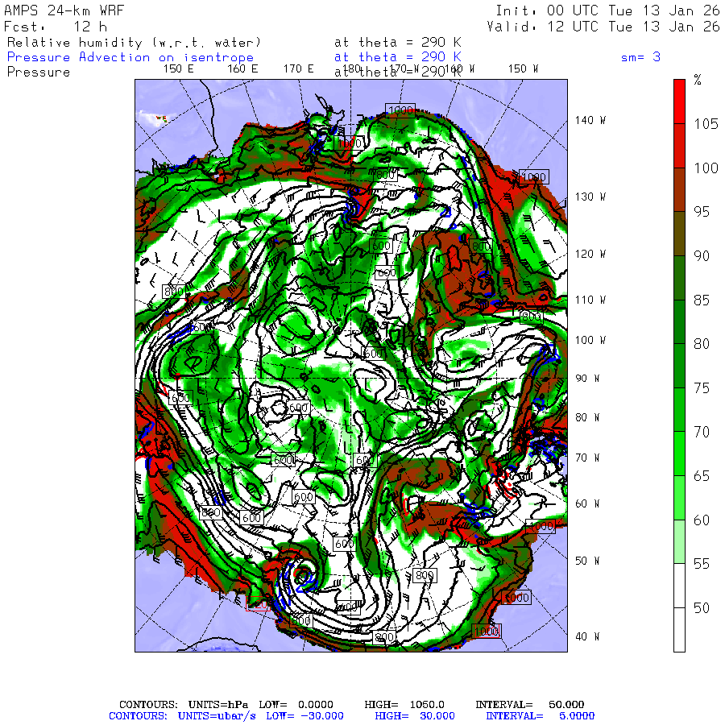Click the 'Init: 00 UTC Tue 13 Jan 26' line
Viewport: 725px width, 725px height.
click(607, 10)
